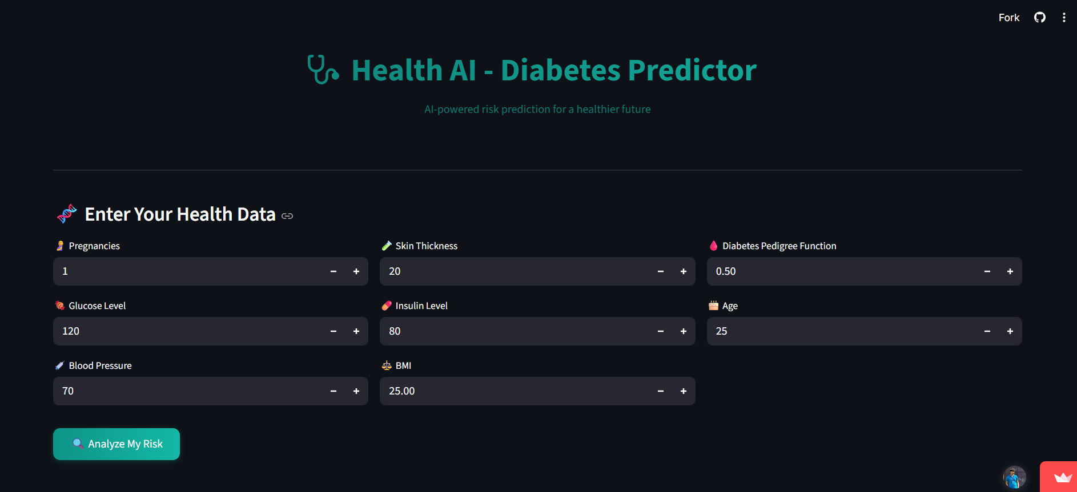Click the cake emoji beside Age
This screenshot has height=492, width=1077.
(x=713, y=305)
